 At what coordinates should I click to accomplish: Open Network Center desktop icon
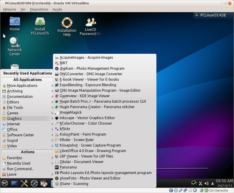15,43
